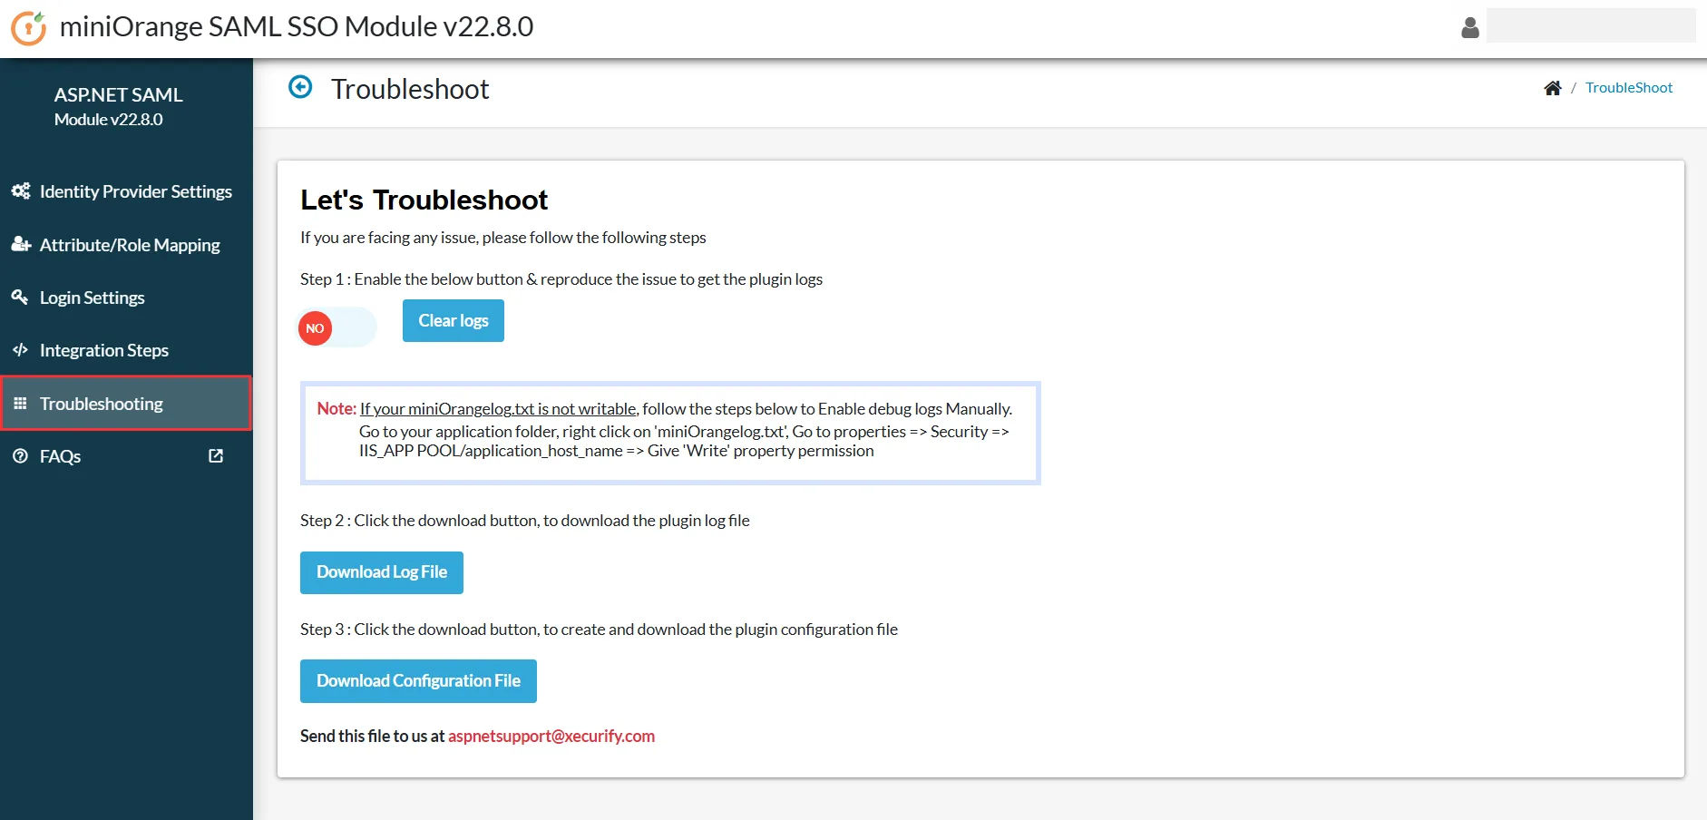
Task: Click the 'Send this file to us at' text
Action: pyautogui.click(x=373, y=736)
